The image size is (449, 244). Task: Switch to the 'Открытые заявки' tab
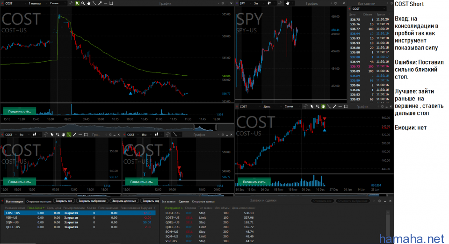coord(203,201)
